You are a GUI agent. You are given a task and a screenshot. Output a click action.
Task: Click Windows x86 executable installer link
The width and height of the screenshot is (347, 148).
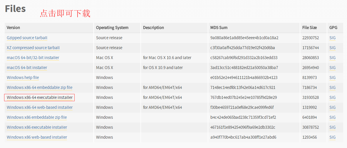point(37,127)
